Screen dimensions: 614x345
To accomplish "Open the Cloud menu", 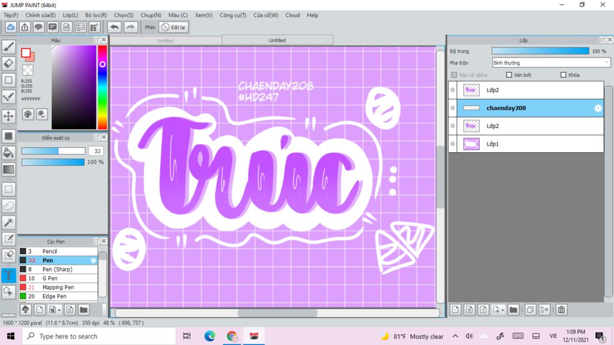I will (x=293, y=15).
